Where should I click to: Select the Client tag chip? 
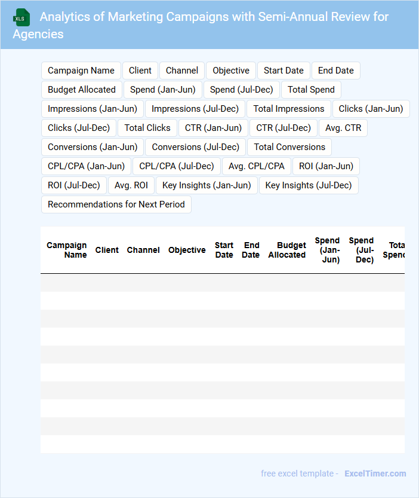tap(140, 71)
